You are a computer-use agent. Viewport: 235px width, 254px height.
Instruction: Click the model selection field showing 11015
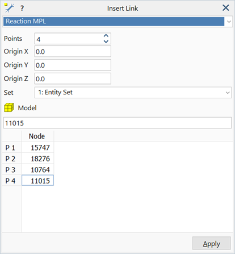point(117,123)
